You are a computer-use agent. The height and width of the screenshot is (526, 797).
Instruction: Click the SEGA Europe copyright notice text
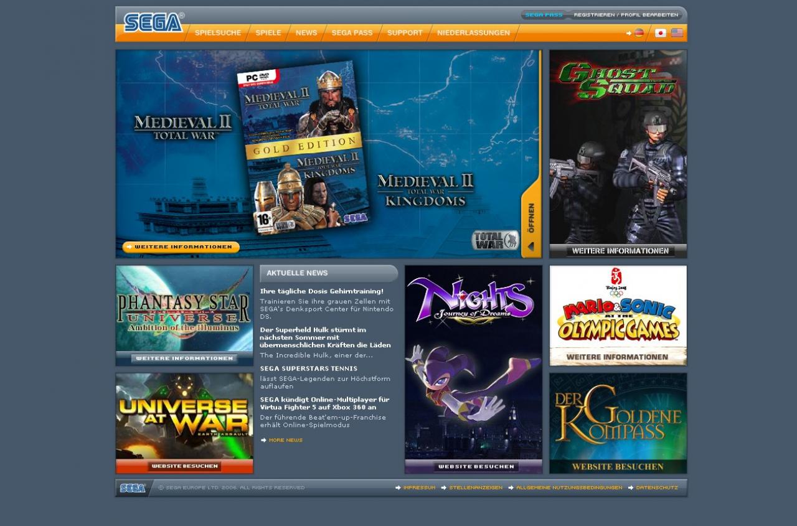click(x=232, y=488)
